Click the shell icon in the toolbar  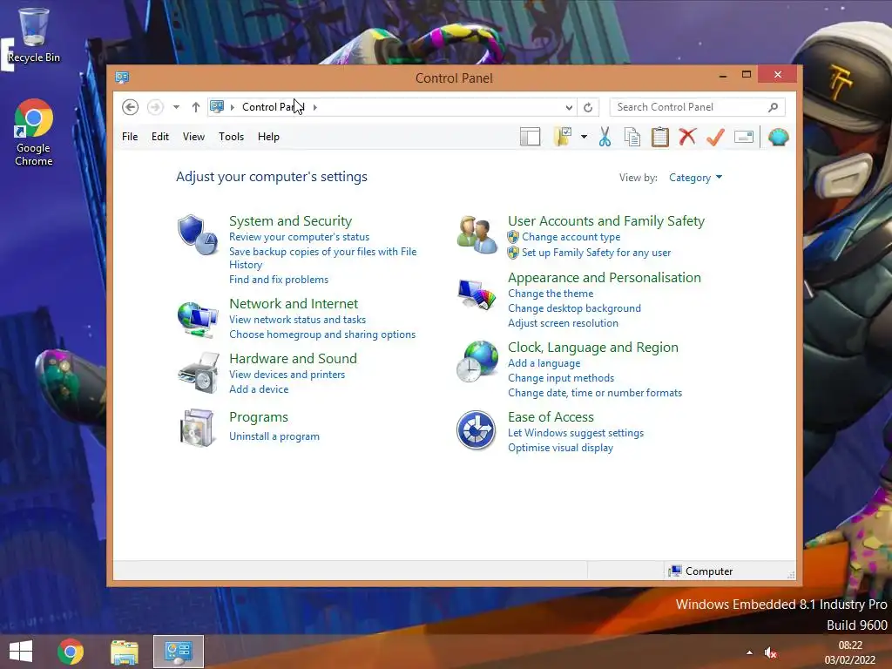[x=778, y=137]
